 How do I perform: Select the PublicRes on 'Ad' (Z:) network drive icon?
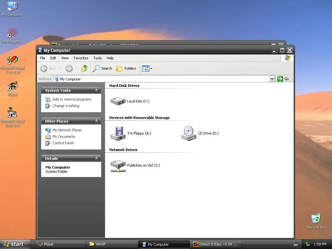[x=118, y=166]
